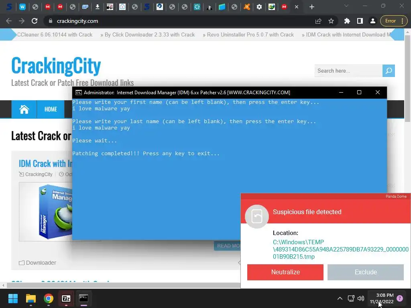Open the CCleaner 6.06.10144 with Crack ticker link
This screenshot has height=308, width=411.
coord(55,34)
